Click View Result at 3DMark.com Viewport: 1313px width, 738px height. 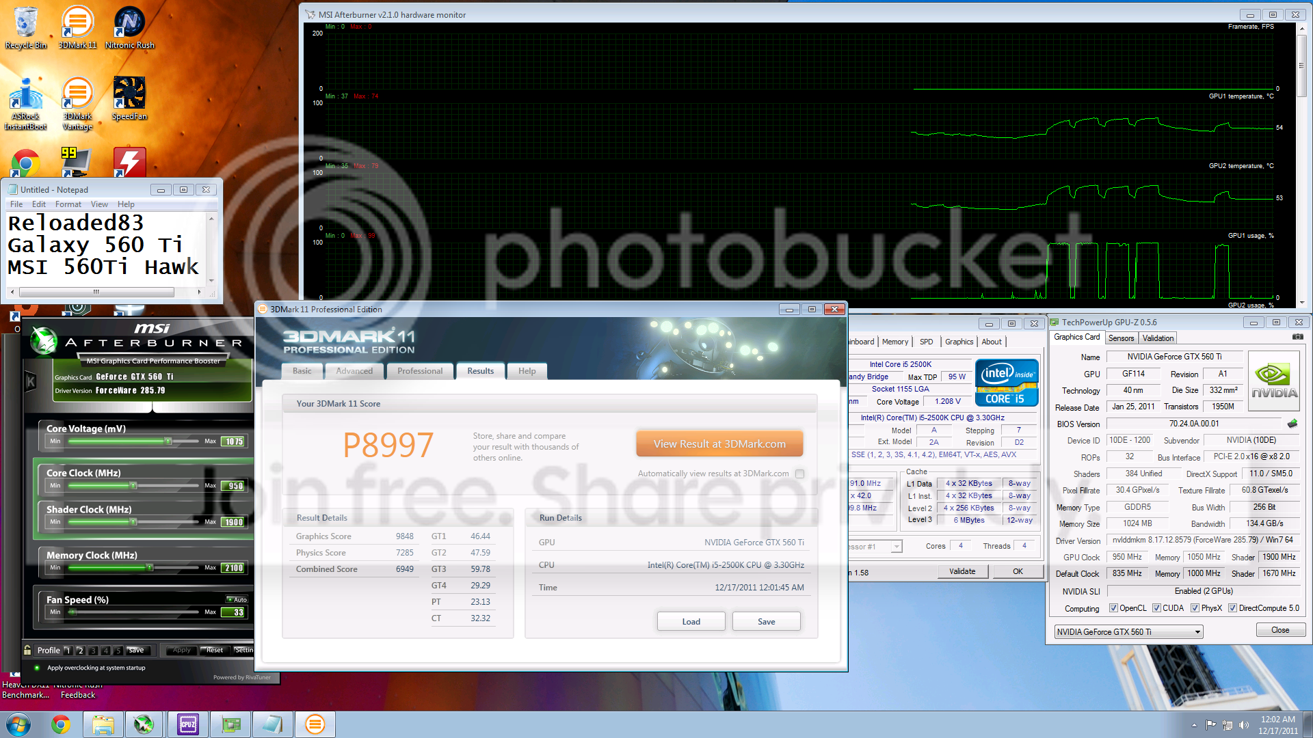pyautogui.click(x=719, y=443)
